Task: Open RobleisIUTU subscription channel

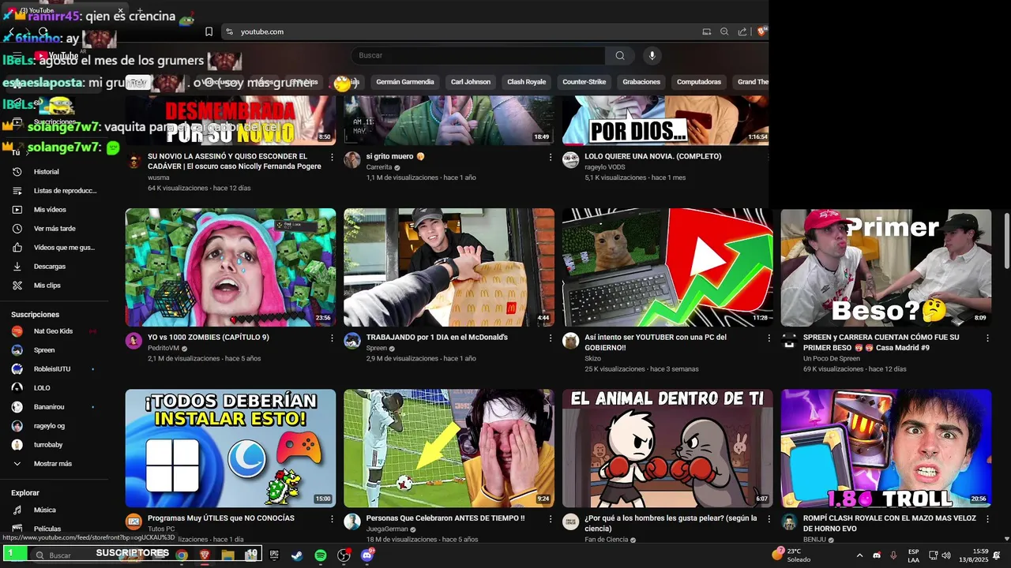Action: click(x=54, y=369)
